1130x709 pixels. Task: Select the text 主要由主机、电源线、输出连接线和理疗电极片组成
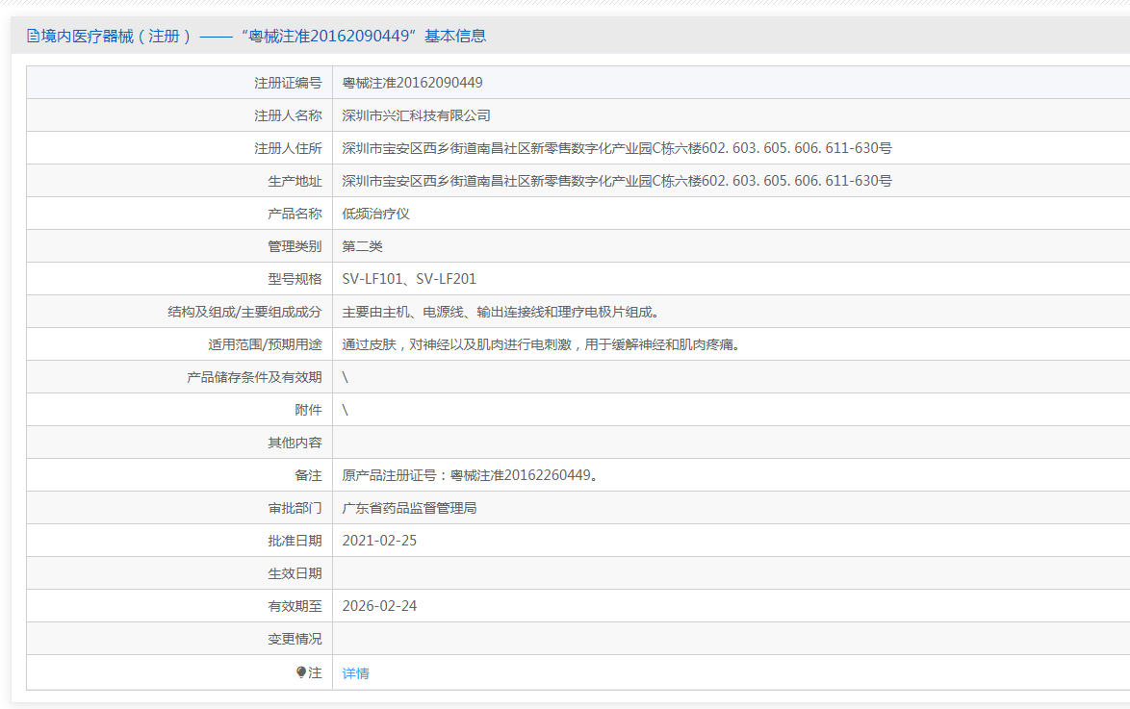coord(501,312)
